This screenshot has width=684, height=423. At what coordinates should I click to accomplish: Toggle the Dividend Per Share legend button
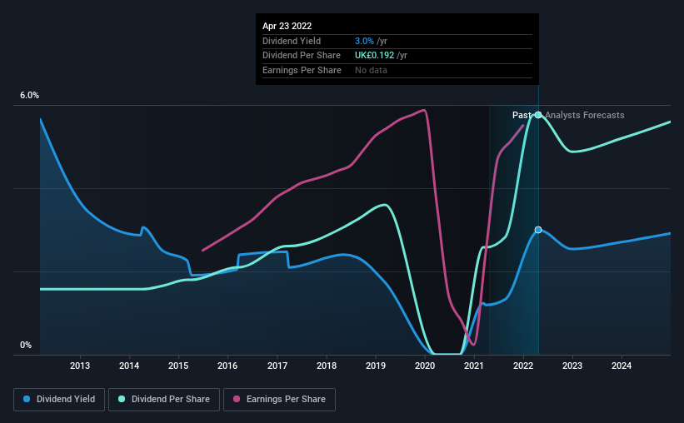164,400
